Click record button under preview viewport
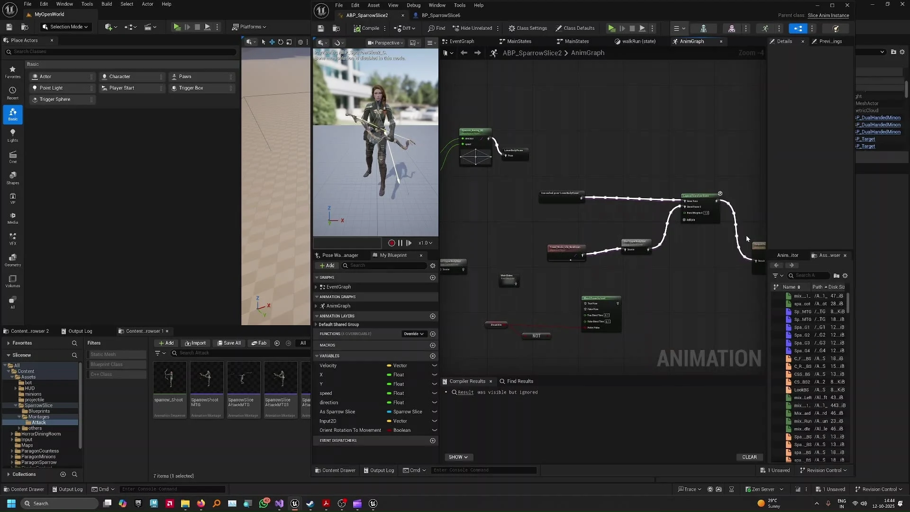The width and height of the screenshot is (910, 512). (391, 243)
